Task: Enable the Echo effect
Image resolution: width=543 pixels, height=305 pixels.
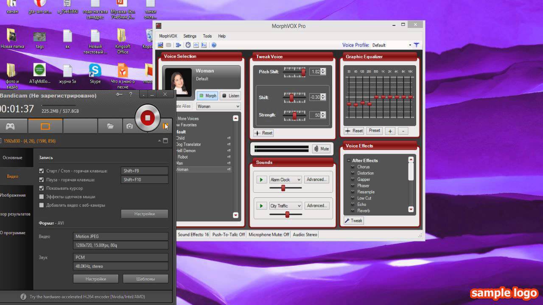Action: click(353, 204)
